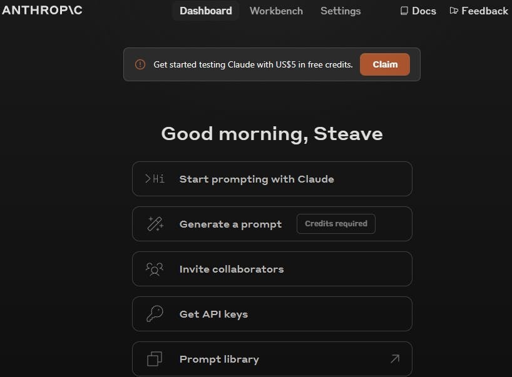Screen dimensions: 512x377
Task: Open the Dashboard tab
Action: click(206, 11)
